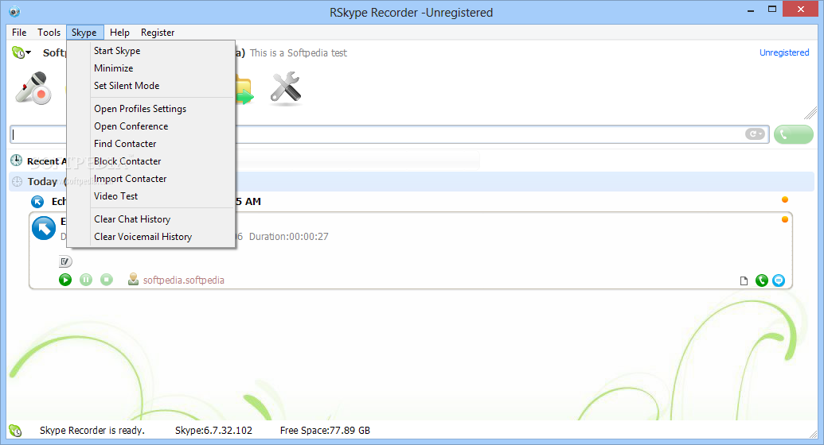Click the Recent clock icon
The height and width of the screenshot is (445, 824).
click(x=17, y=161)
